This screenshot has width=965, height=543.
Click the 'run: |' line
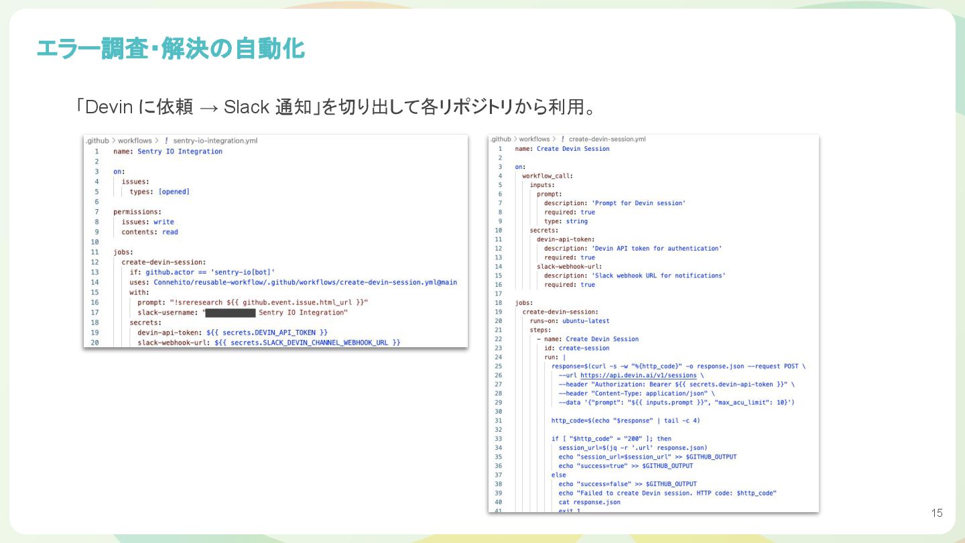click(x=555, y=357)
